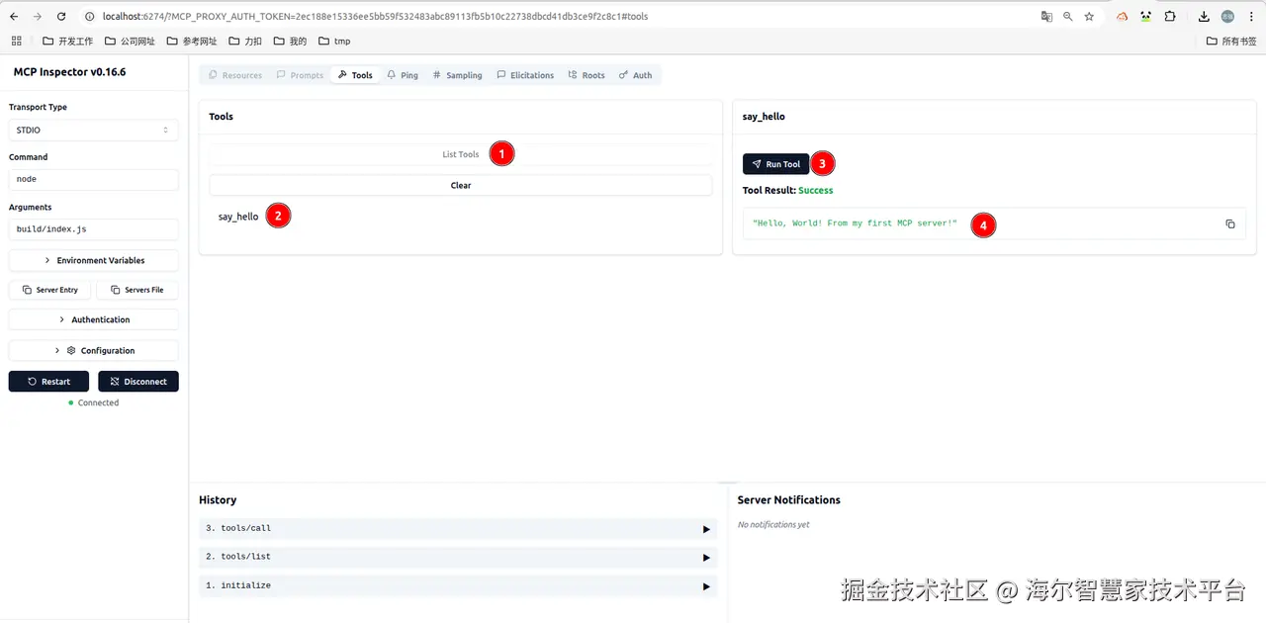The height and width of the screenshot is (623, 1266).
Task: Click the Disconnect button
Action: click(x=138, y=382)
